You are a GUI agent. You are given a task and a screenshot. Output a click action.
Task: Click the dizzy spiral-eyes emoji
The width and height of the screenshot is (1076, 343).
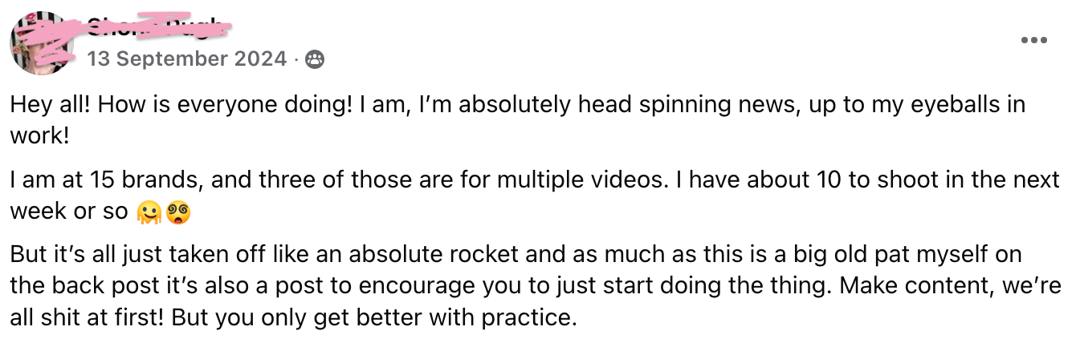click(178, 212)
